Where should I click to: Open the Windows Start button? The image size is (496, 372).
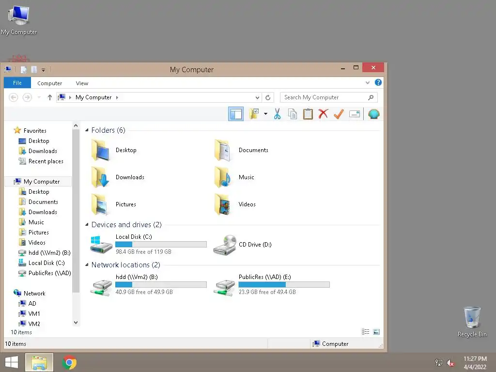(x=12, y=362)
